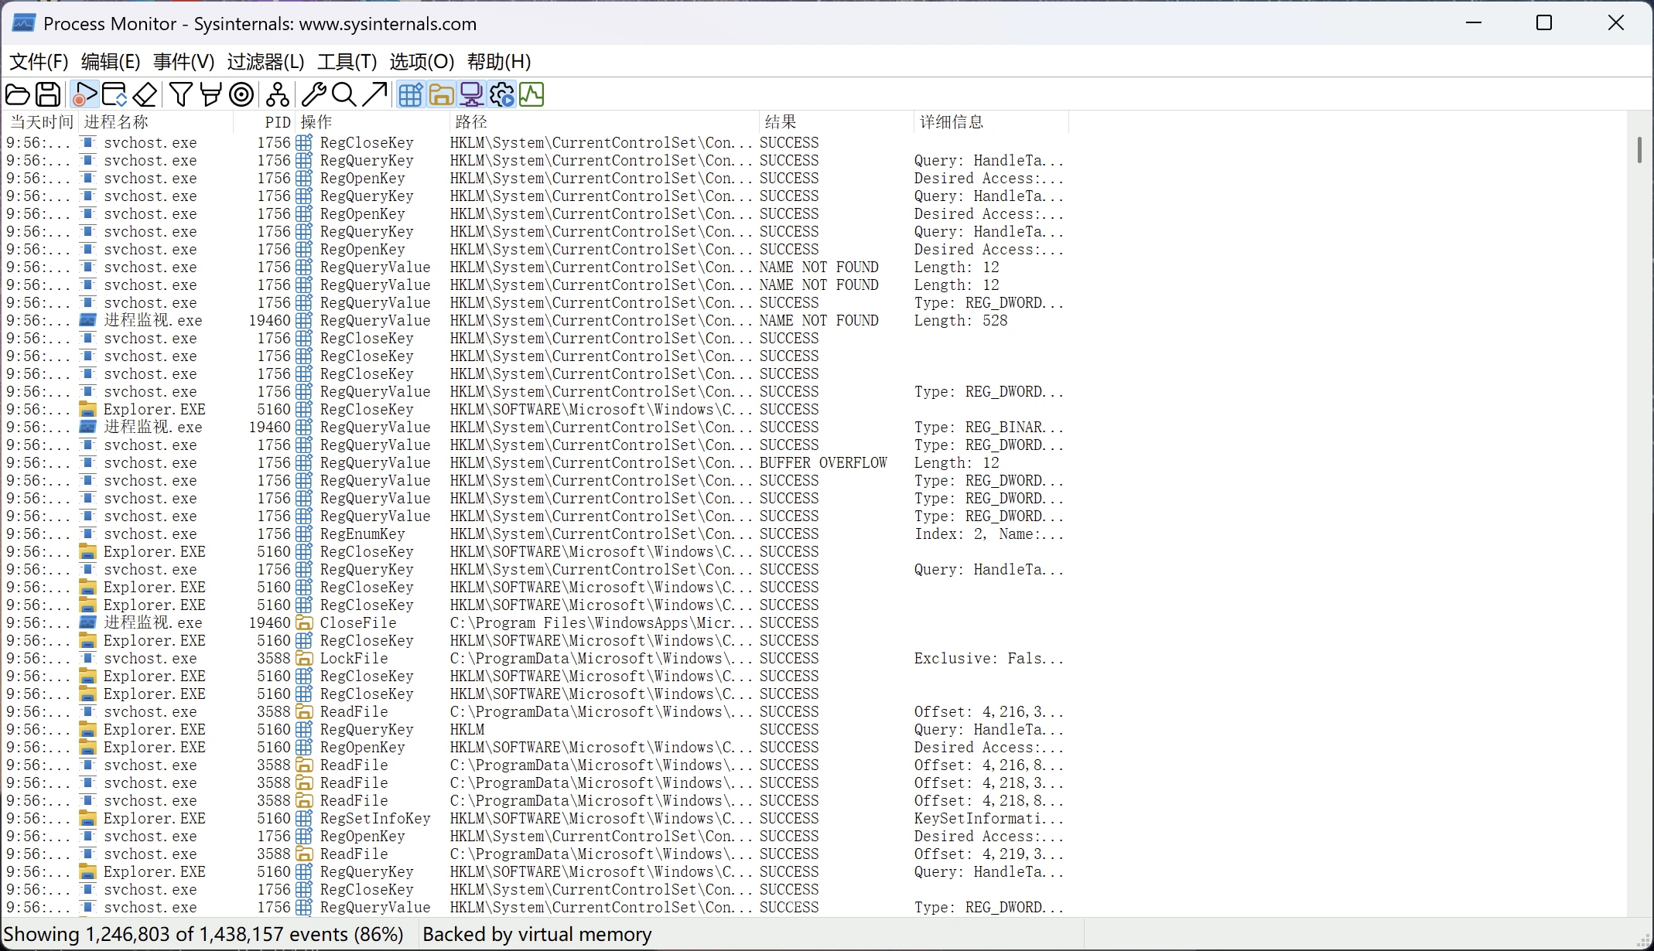Open the 过滤器 menu
Screen dimensions: 1654x951
point(264,61)
